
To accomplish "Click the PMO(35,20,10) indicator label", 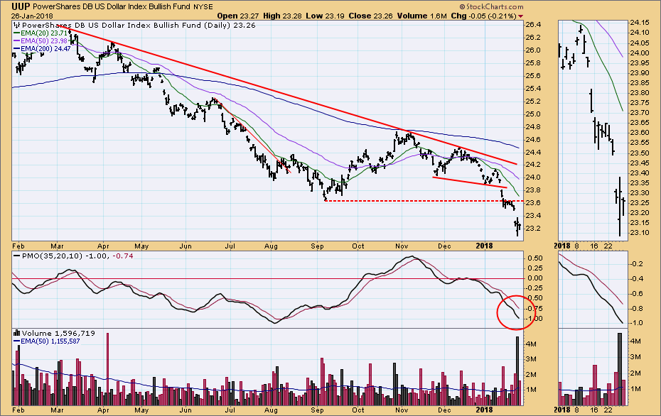I will coord(52,256).
